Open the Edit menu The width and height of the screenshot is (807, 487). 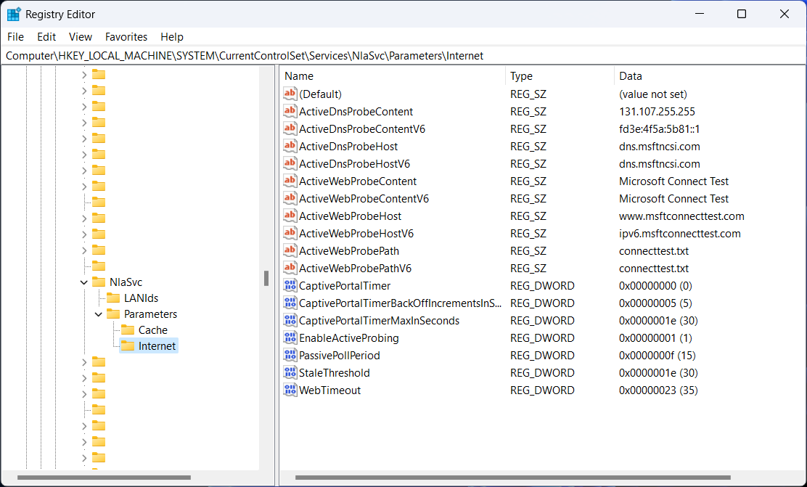(46, 36)
